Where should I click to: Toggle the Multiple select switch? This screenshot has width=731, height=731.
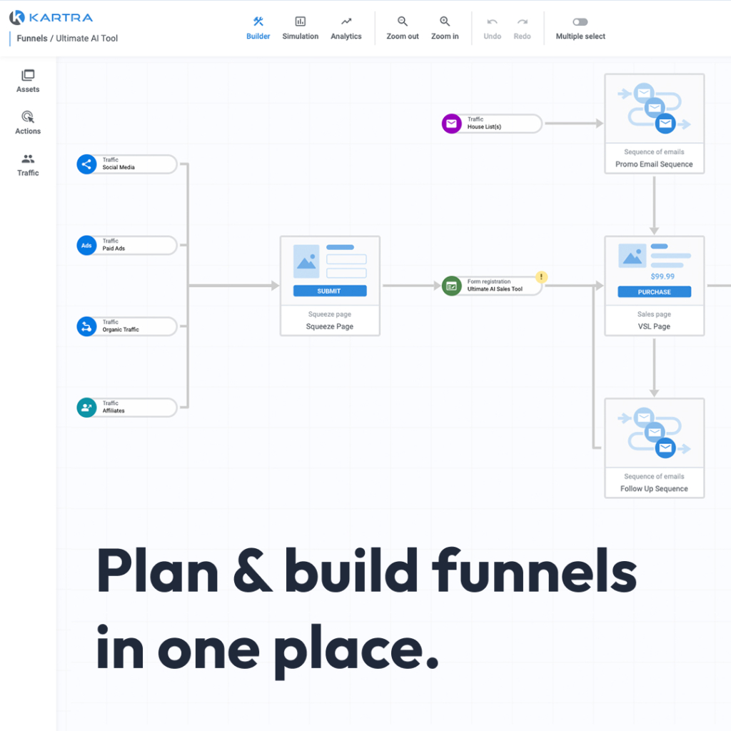pos(580,22)
